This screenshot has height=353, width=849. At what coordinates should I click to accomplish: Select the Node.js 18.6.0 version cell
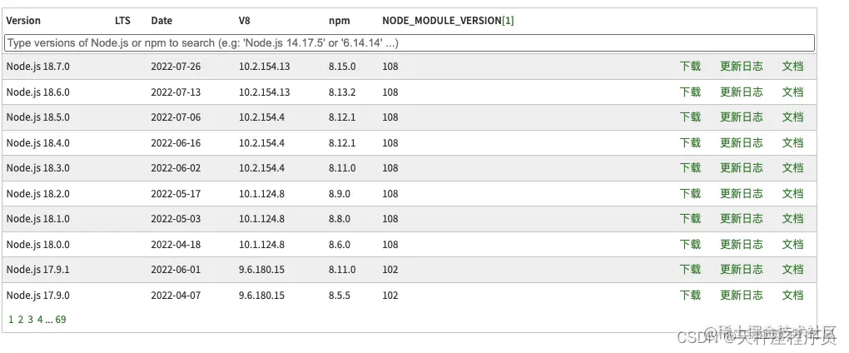click(38, 92)
